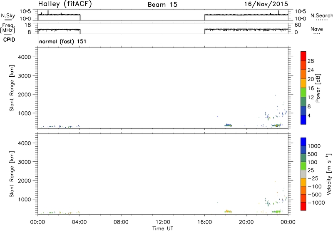Click the 'Power [dB]' color bar label
This screenshot has height=231, width=333.
318,88
